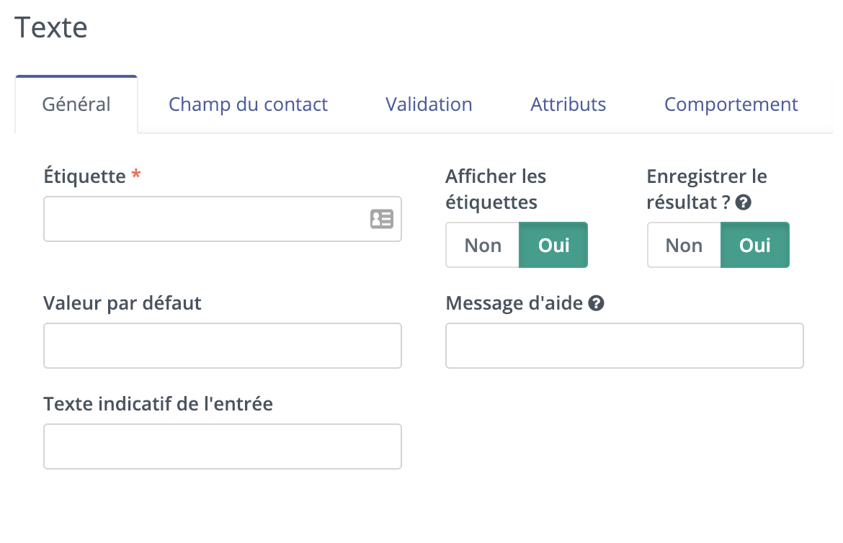Click the Texte indicatif de l'entrée label
843x543 pixels.
(x=158, y=404)
